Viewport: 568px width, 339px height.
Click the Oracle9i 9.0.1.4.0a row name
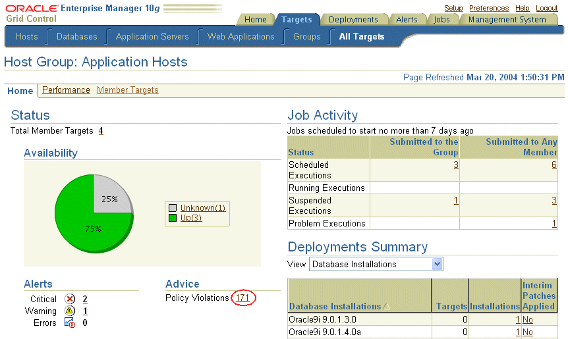click(325, 332)
